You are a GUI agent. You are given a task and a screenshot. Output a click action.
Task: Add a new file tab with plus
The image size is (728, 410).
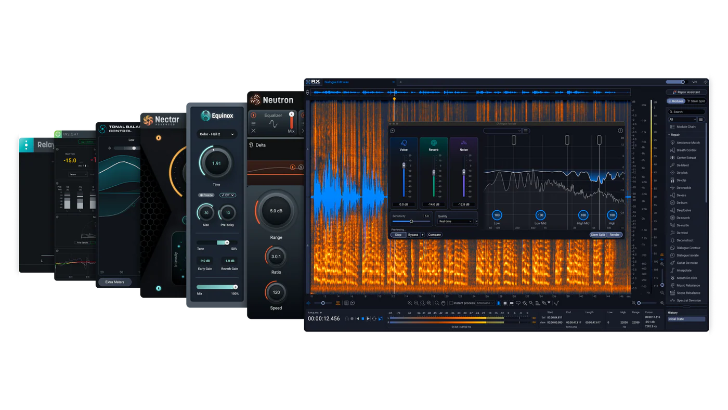[x=400, y=82]
